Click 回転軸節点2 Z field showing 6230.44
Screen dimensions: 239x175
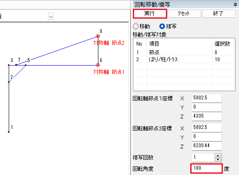click(206, 145)
